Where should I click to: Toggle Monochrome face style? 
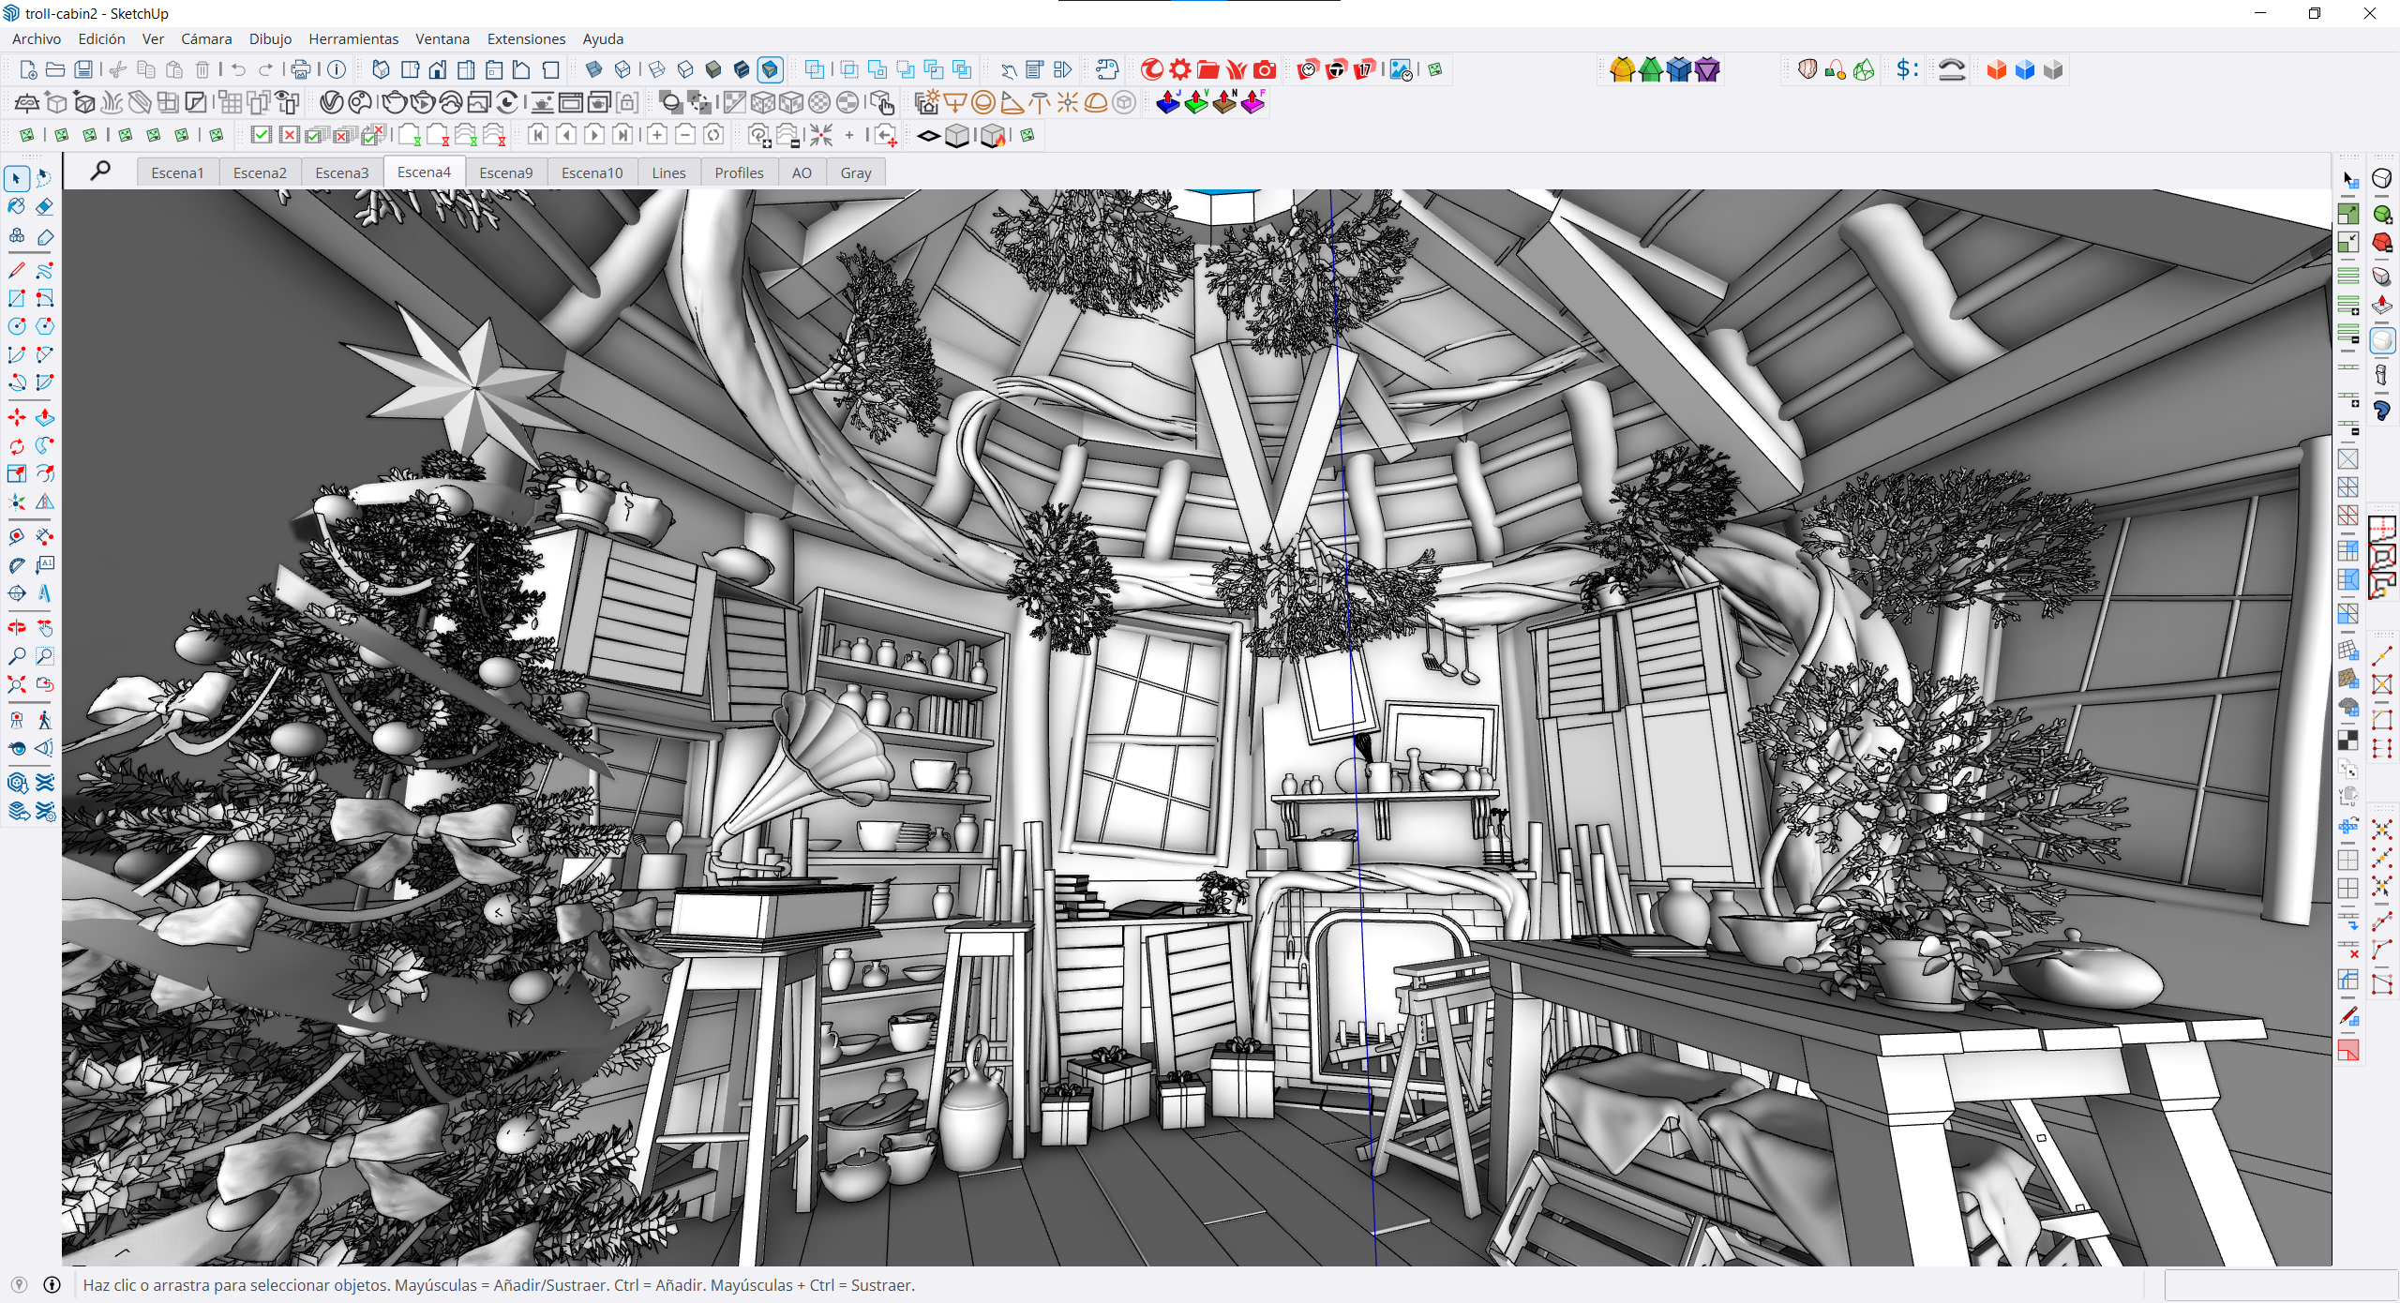pos(770,69)
